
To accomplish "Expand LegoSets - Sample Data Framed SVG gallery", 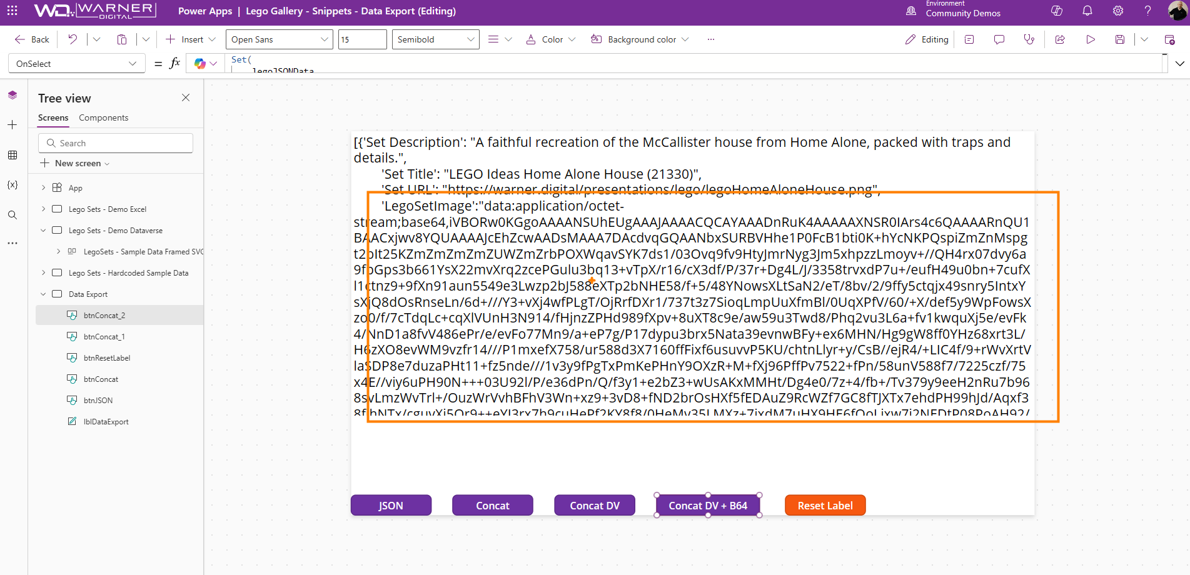I will [58, 251].
